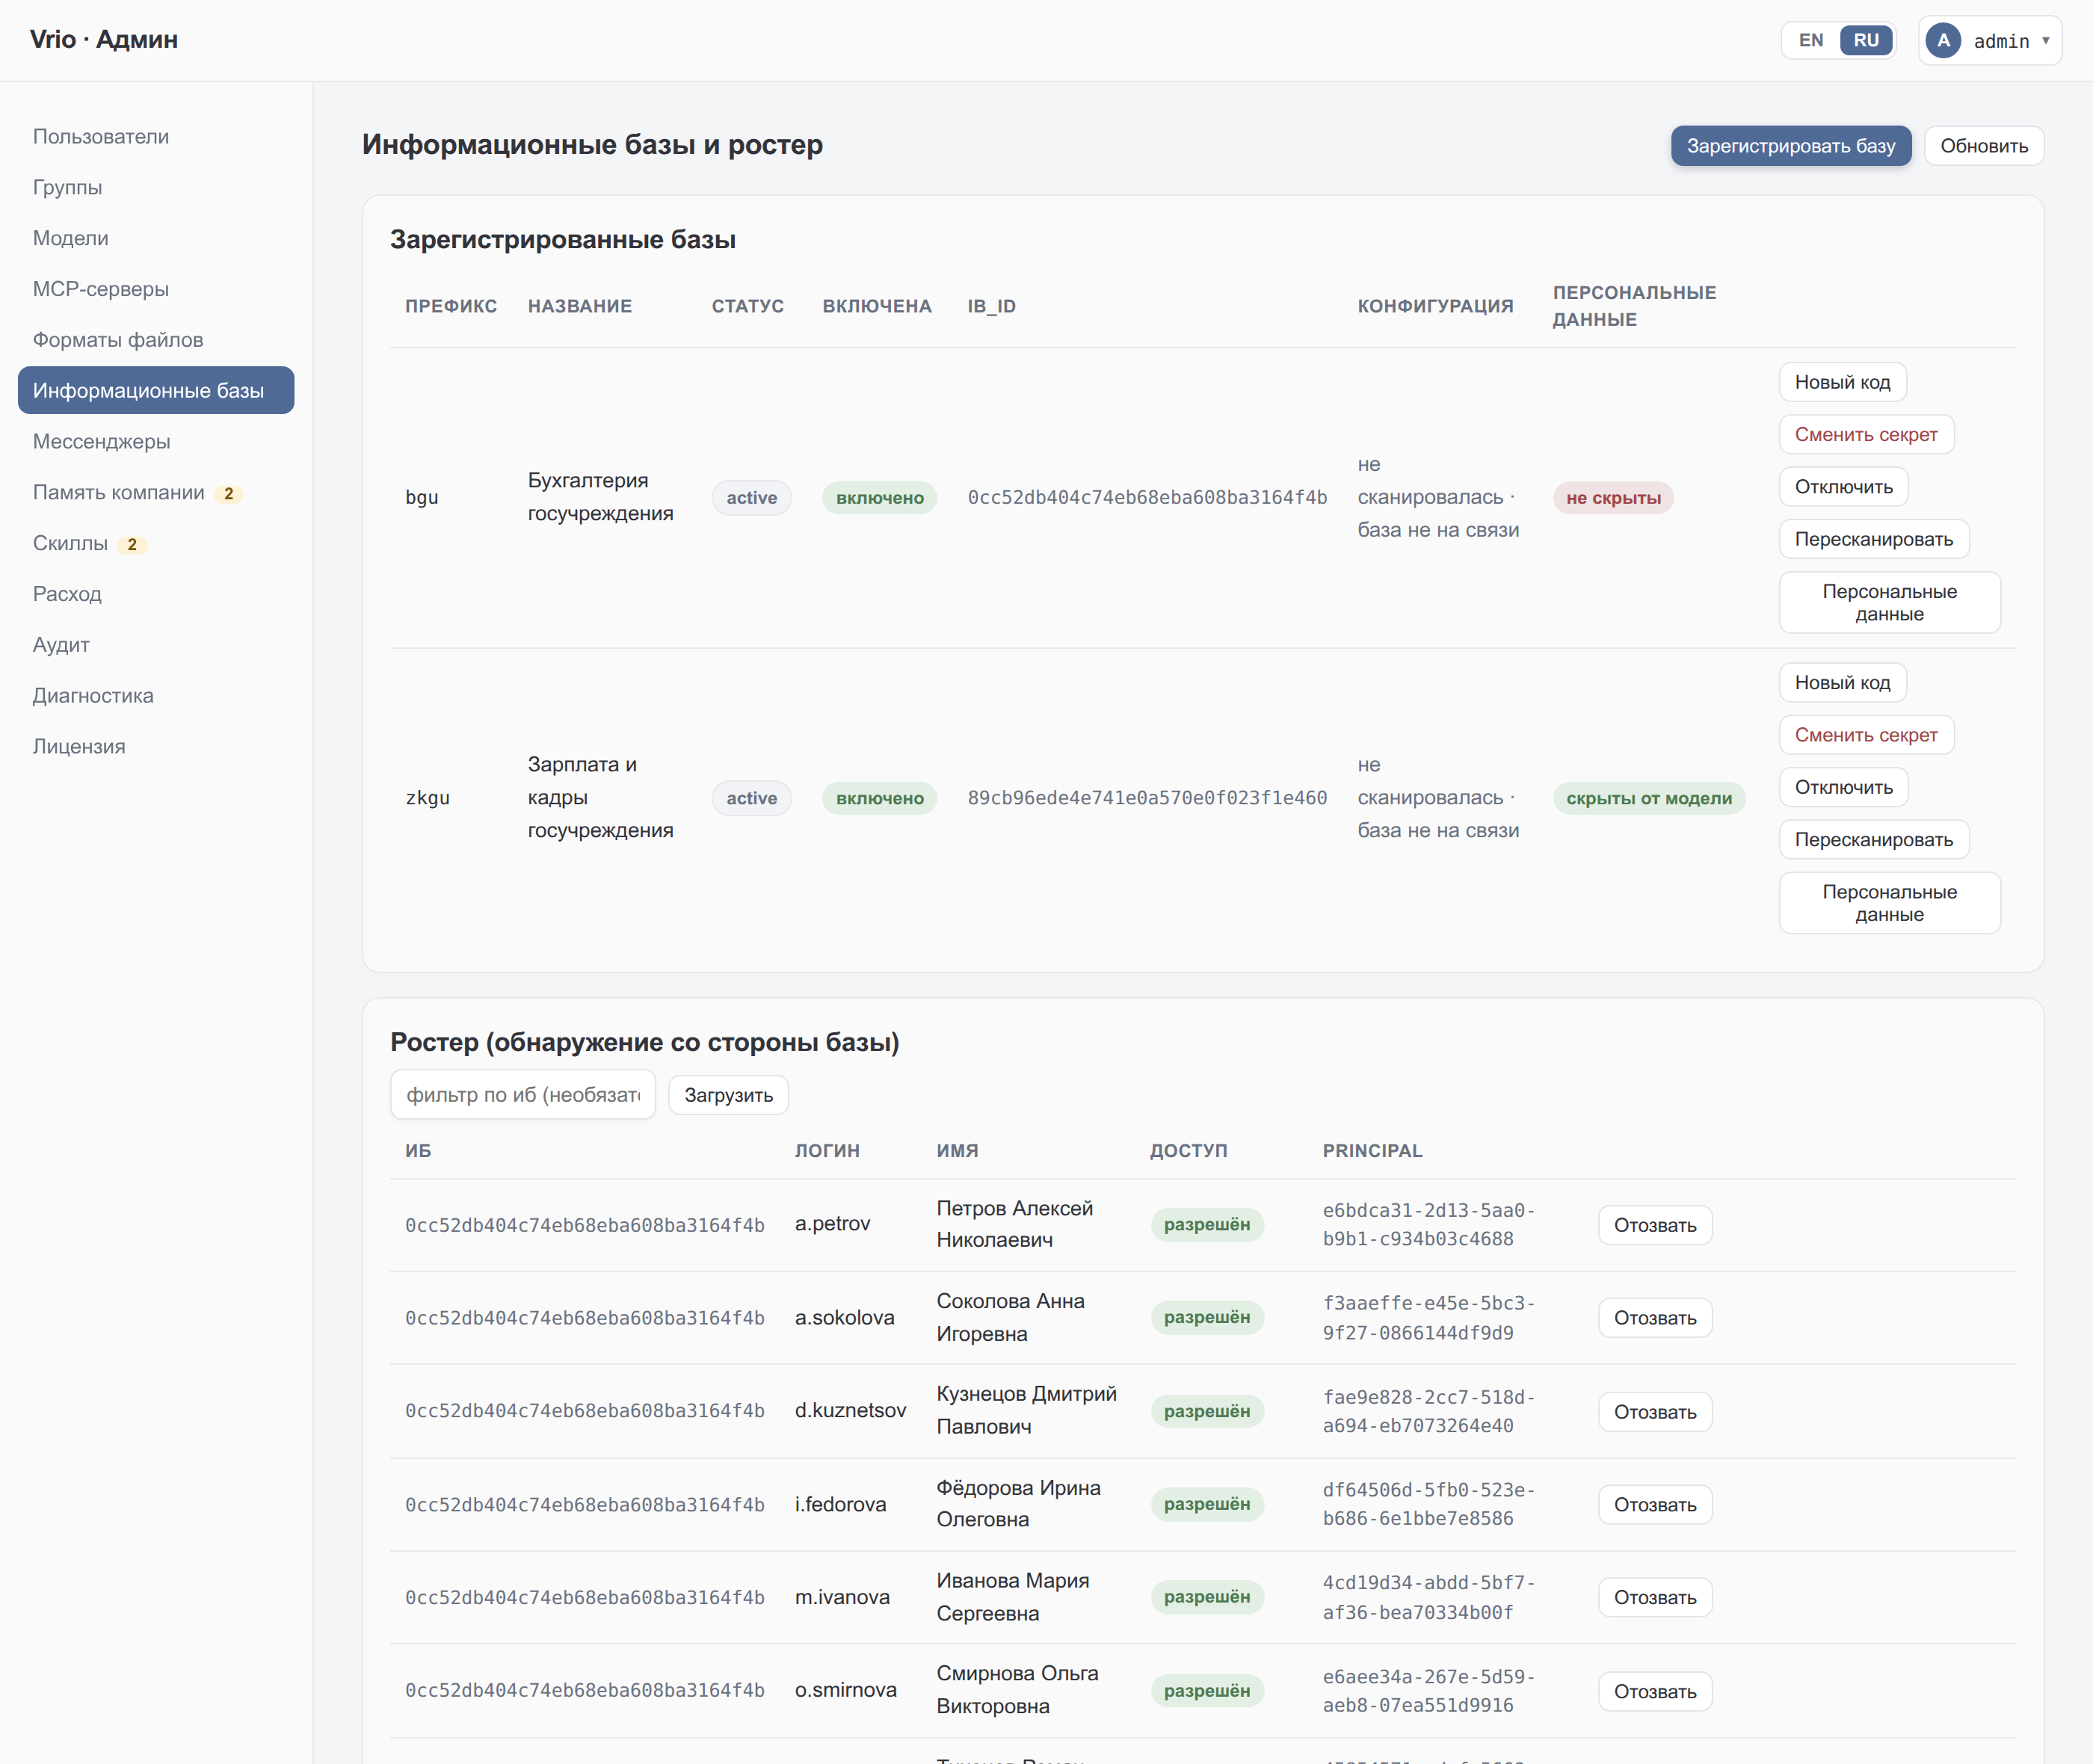Click Пересканировать for zkgu base
Image resolution: width=2093 pixels, height=1764 pixels.
(1873, 840)
